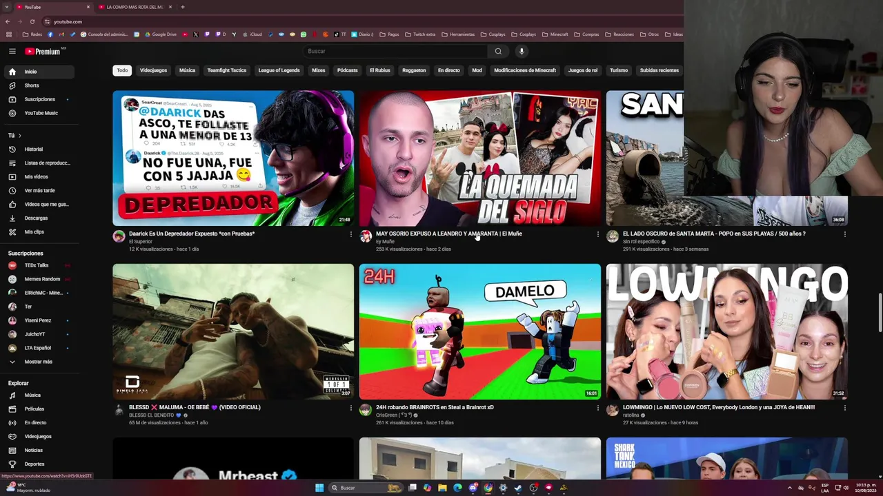
Task: Open Steam from the taskbar
Action: tap(518, 488)
